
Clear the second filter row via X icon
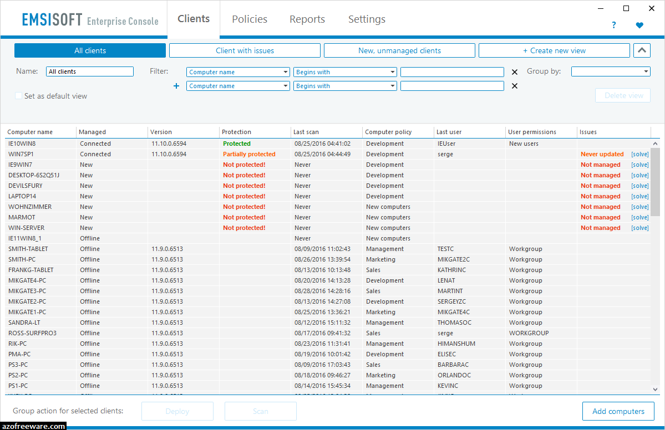[514, 86]
